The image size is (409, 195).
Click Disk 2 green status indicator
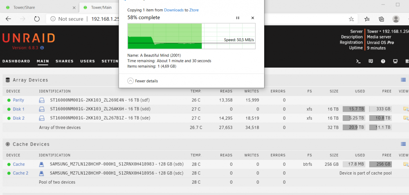(x=9, y=118)
